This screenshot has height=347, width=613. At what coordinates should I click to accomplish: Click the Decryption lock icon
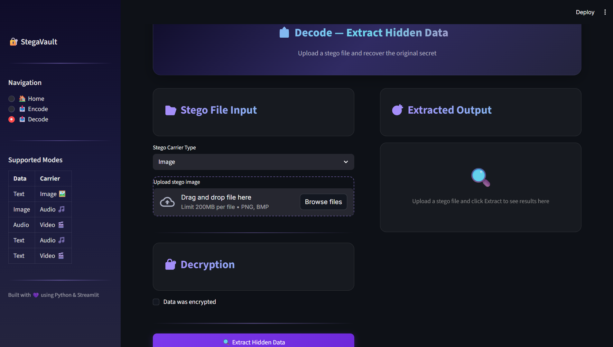pos(171,265)
